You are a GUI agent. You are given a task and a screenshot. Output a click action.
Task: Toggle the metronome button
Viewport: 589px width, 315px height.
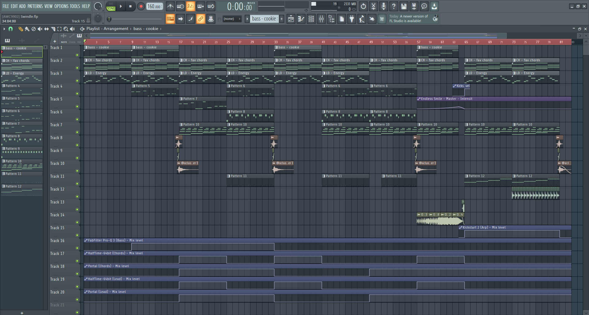coord(170,6)
